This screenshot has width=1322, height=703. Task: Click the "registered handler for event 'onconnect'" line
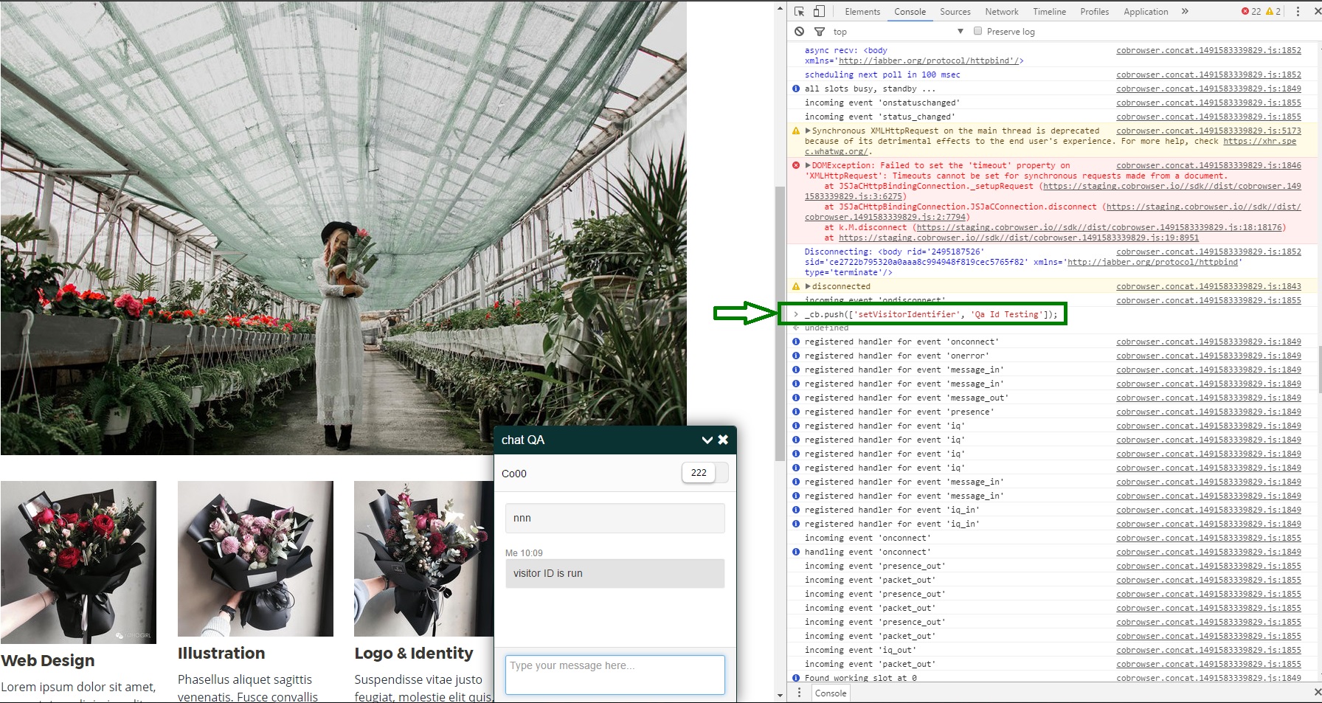click(901, 342)
